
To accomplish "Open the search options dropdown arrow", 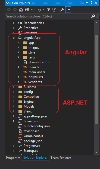I will (x=97, y=16).
